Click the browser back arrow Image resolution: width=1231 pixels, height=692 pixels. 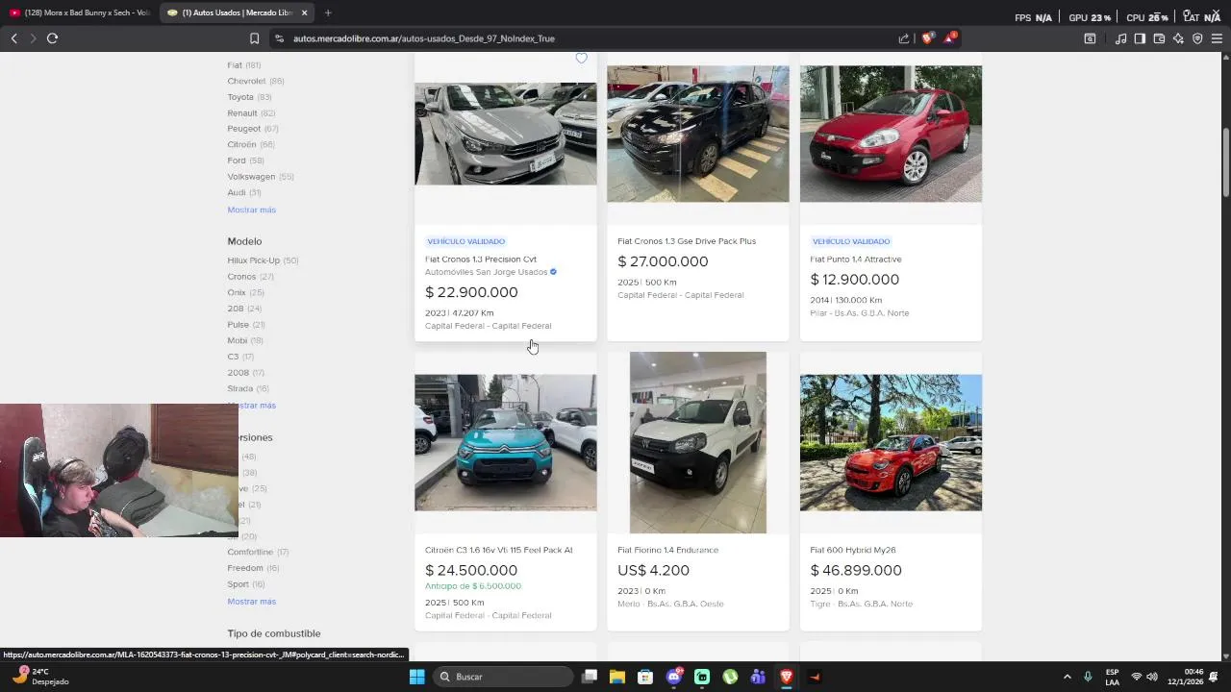[13, 38]
